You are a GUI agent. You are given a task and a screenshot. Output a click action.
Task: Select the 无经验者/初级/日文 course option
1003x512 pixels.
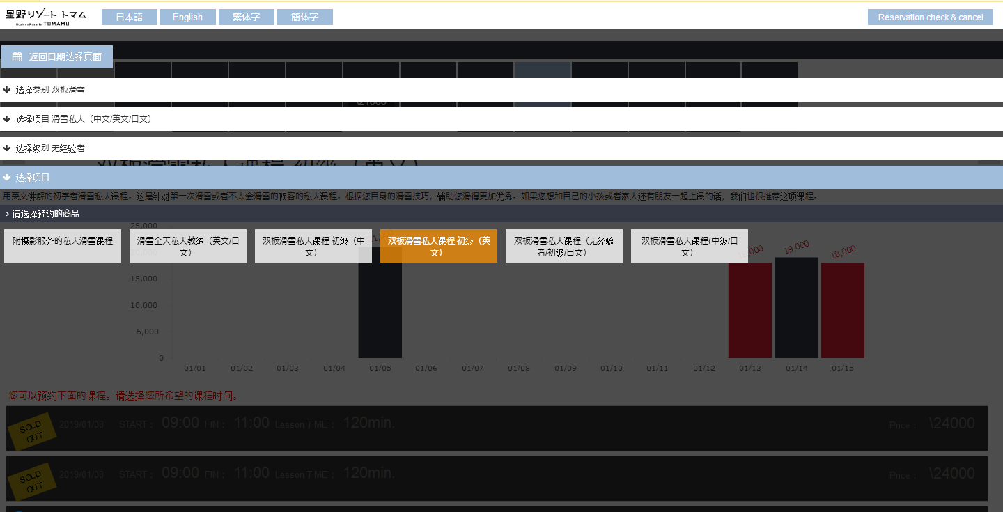[x=563, y=245]
